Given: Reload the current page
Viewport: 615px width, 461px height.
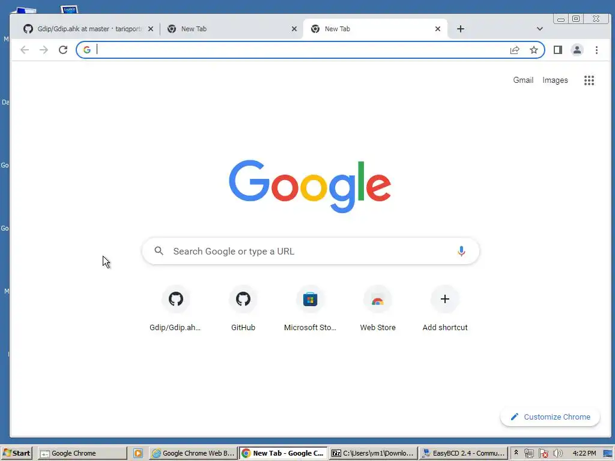Looking at the screenshot, I should coord(63,50).
